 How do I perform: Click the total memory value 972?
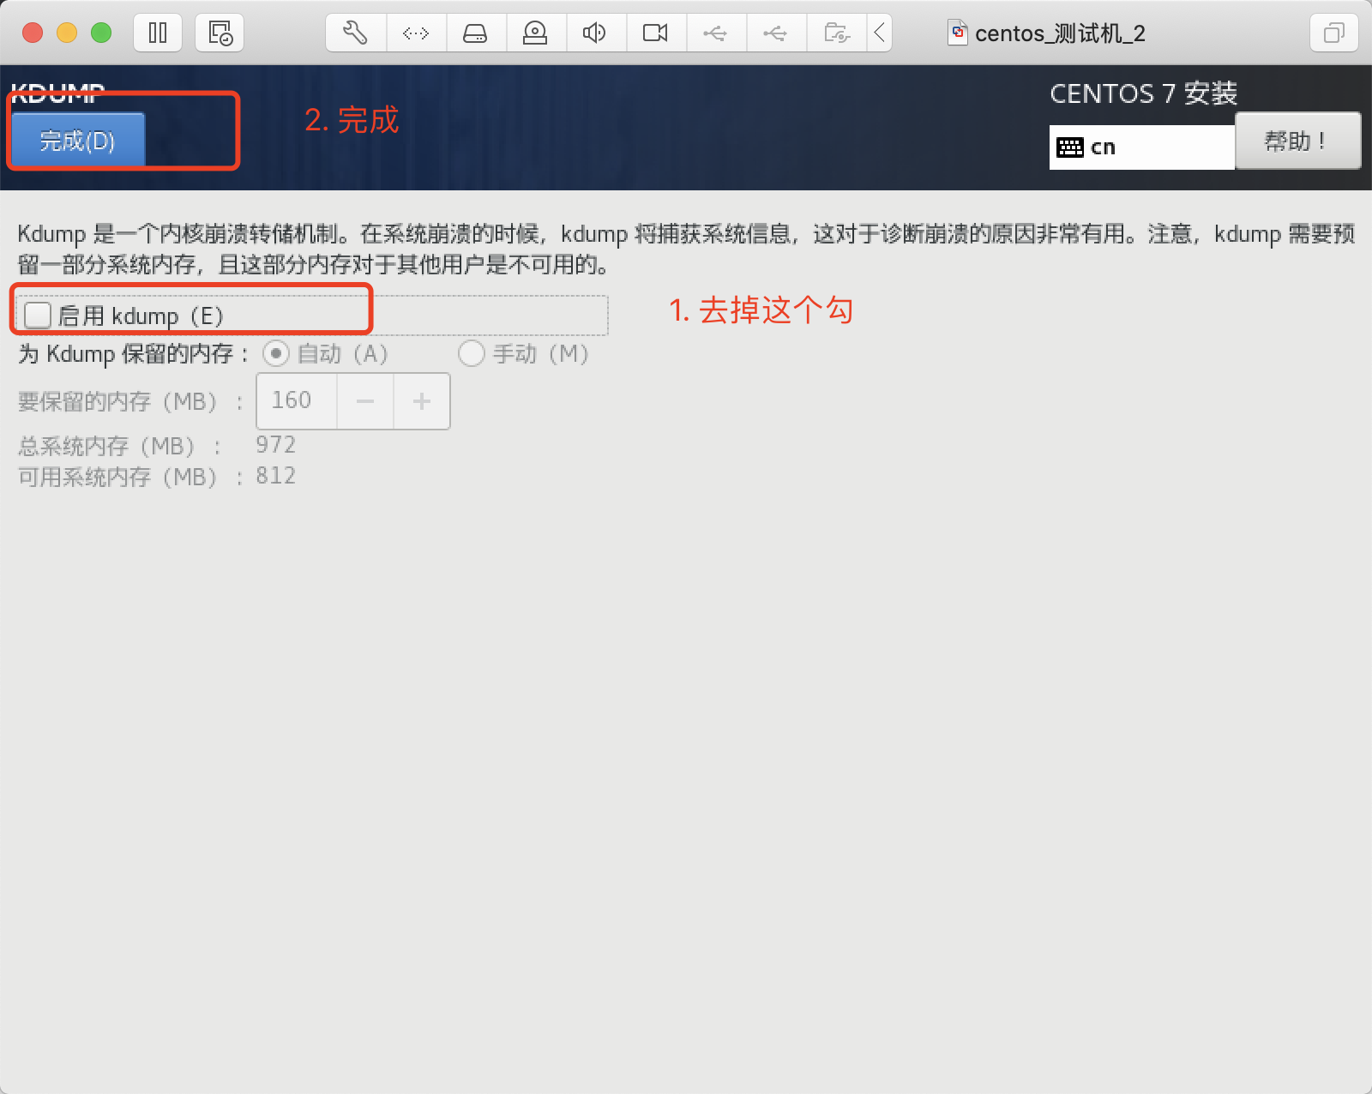(276, 445)
